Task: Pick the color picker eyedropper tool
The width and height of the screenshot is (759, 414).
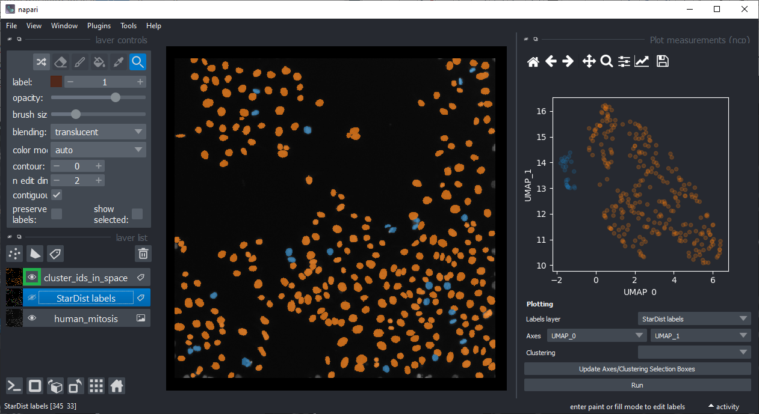Action: 118,62
